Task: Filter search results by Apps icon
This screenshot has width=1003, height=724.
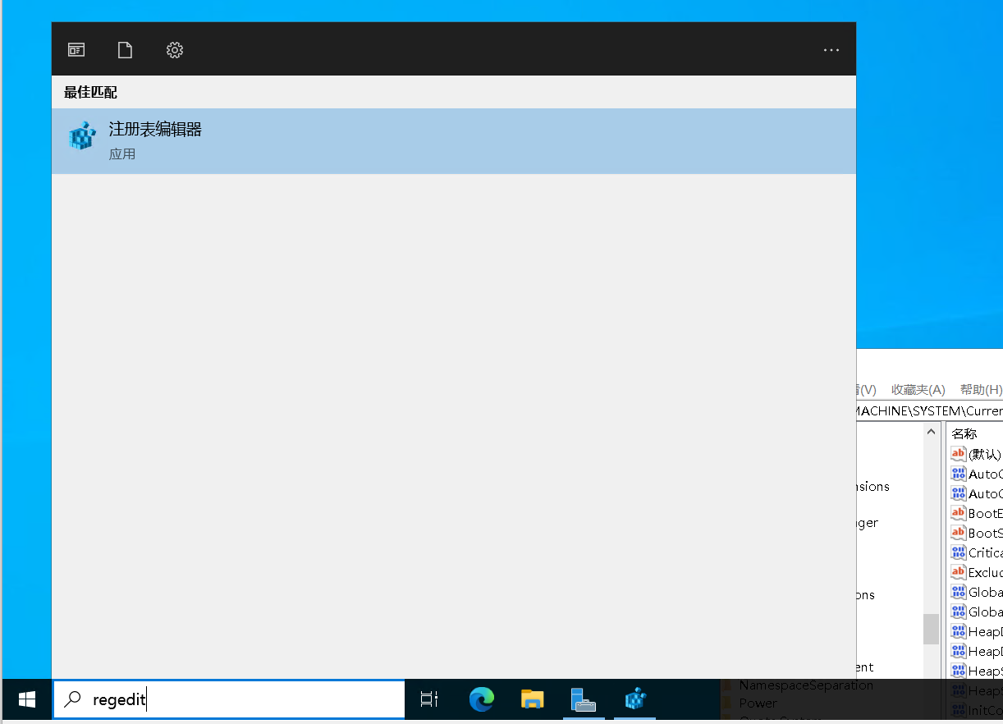Action: click(x=76, y=50)
